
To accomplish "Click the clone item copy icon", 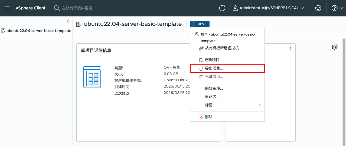I will point(201,77).
